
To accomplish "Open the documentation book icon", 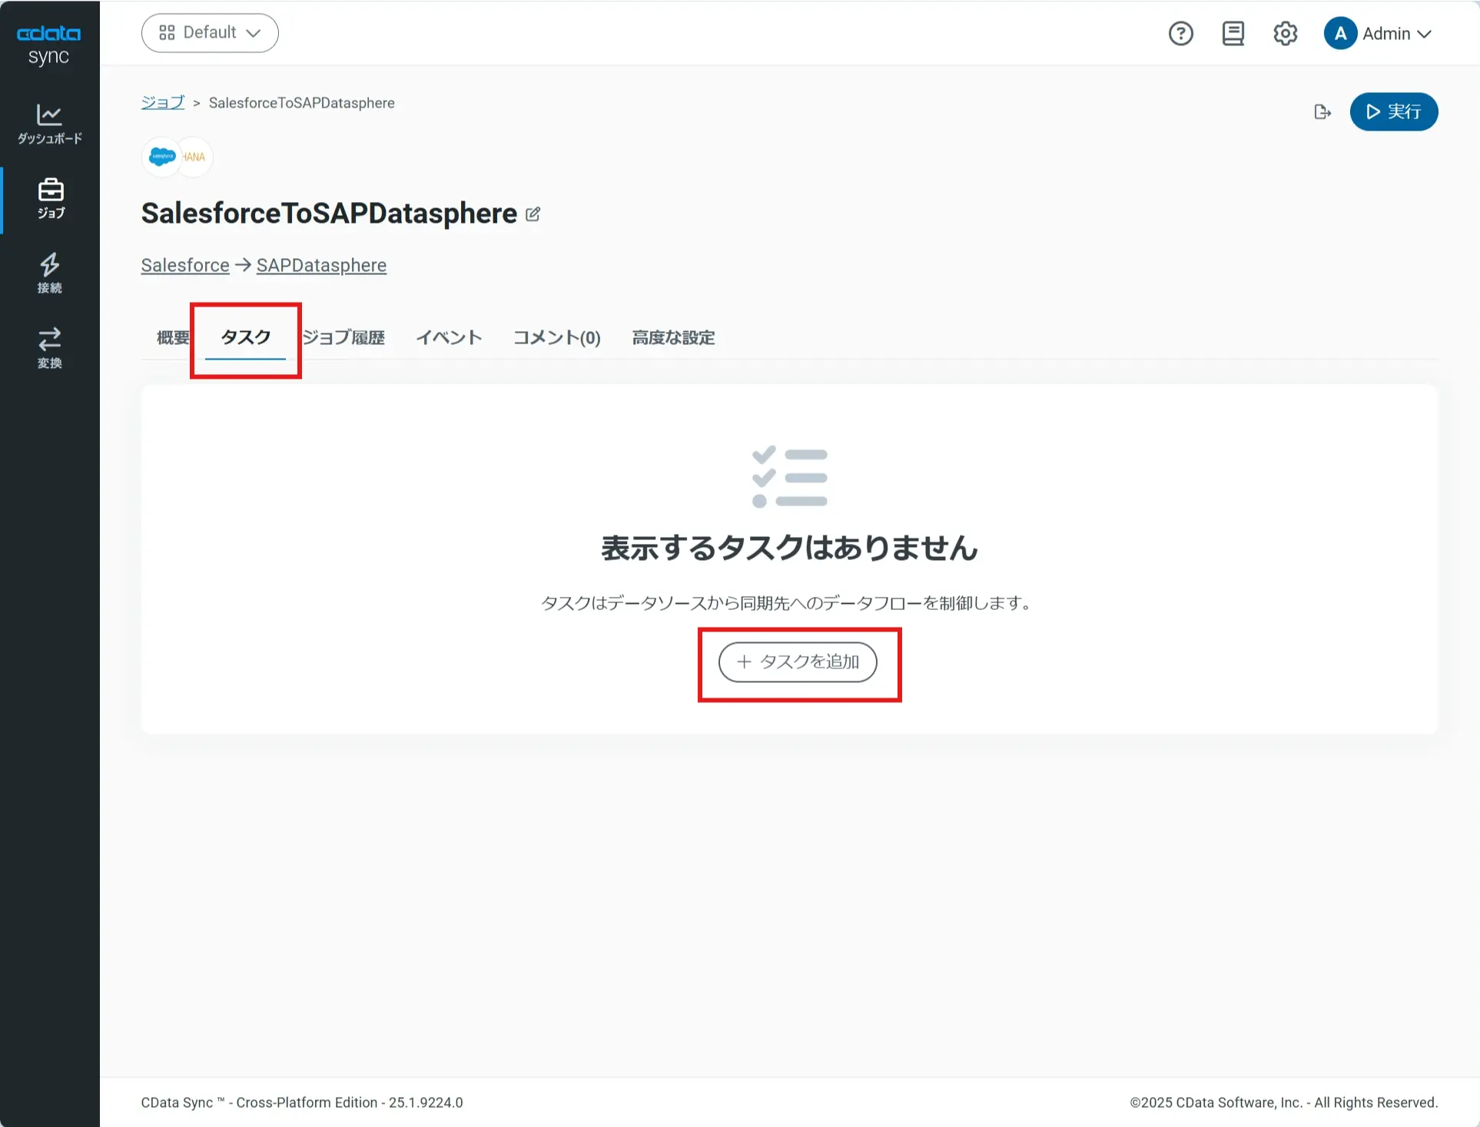I will click(x=1233, y=34).
